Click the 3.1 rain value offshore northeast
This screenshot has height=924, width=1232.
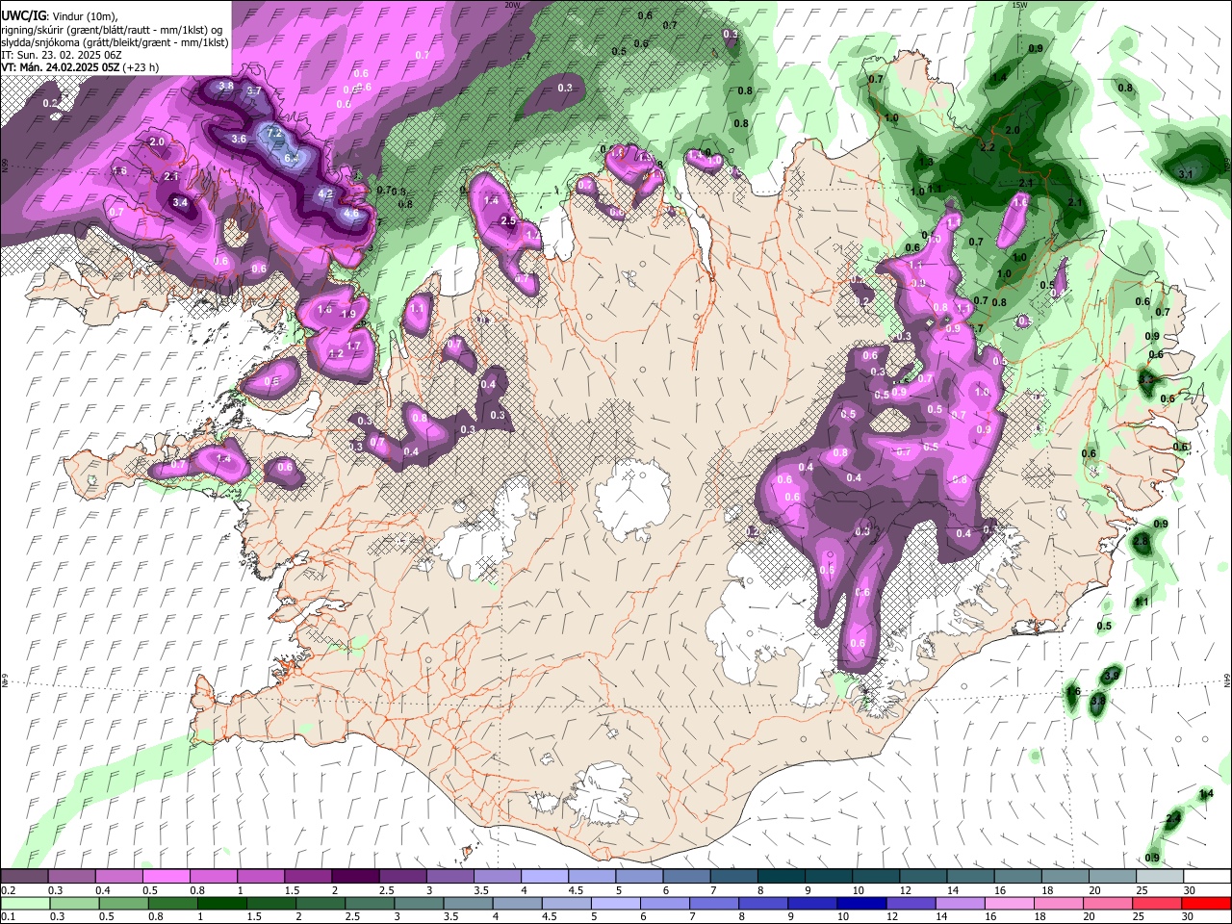(x=1187, y=174)
